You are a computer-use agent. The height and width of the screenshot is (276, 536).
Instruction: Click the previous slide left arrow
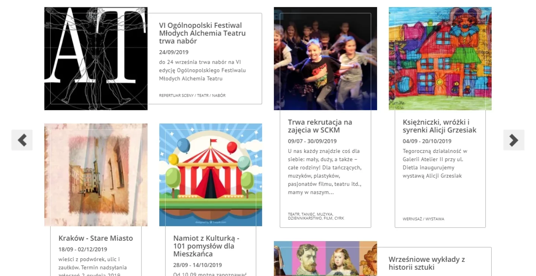tap(22, 140)
